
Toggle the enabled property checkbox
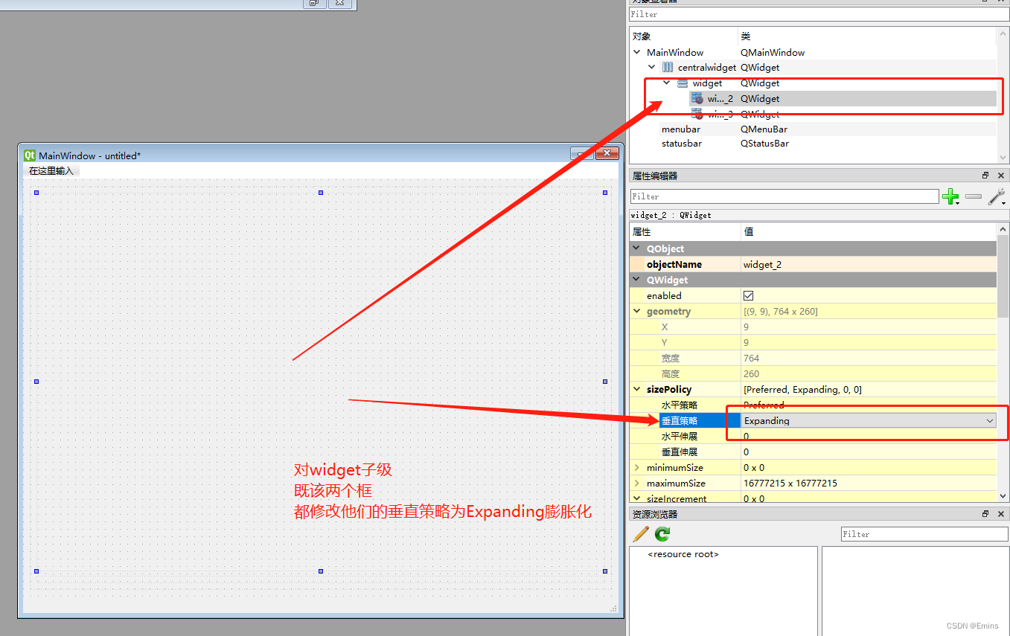click(749, 295)
